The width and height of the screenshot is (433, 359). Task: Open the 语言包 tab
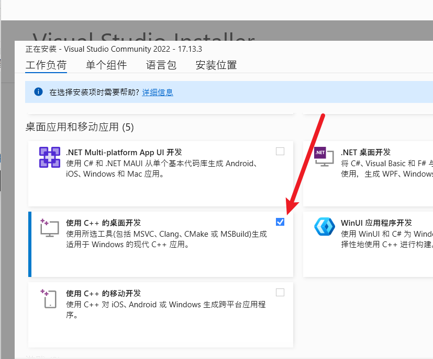click(x=161, y=65)
